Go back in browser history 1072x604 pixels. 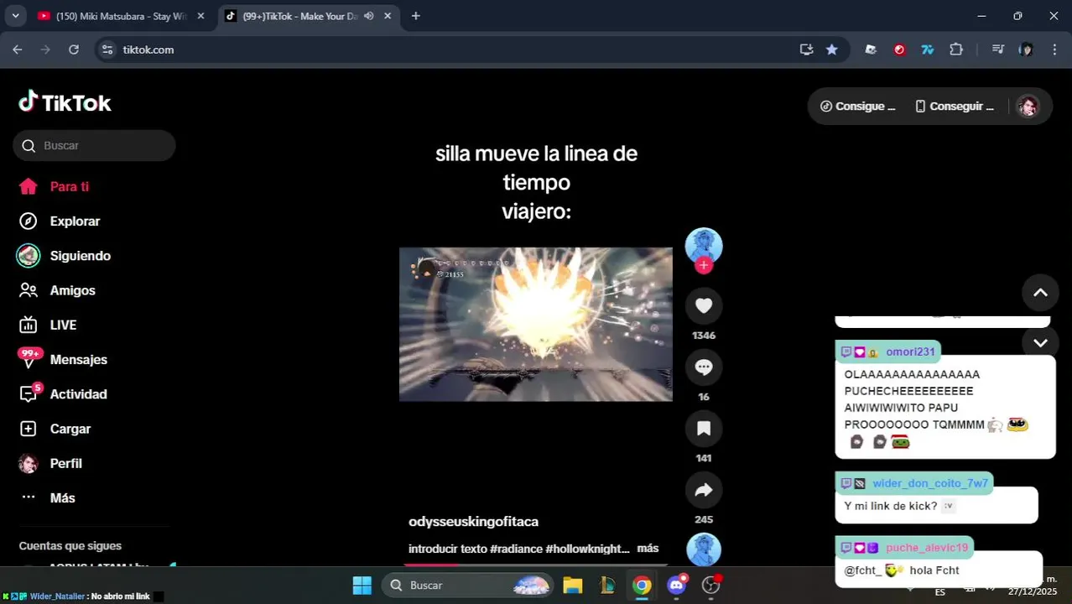(x=18, y=49)
